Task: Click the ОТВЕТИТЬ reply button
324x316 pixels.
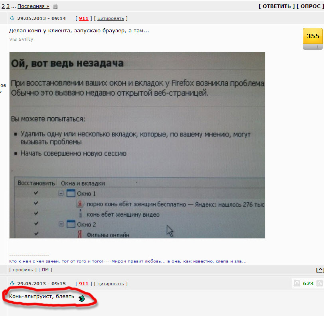Action: (x=277, y=6)
